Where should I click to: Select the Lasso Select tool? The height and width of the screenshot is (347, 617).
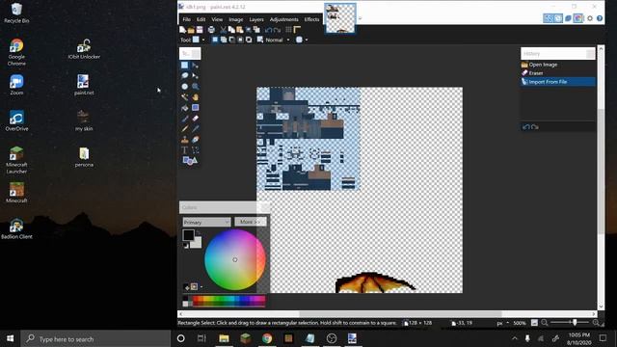tap(184, 75)
